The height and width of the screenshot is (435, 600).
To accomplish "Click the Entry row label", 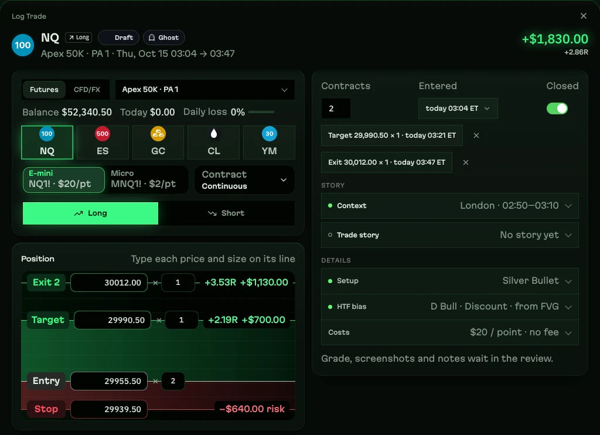I will pos(46,381).
